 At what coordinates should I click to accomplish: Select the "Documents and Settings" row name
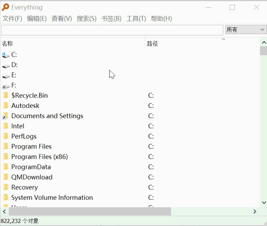point(47,116)
